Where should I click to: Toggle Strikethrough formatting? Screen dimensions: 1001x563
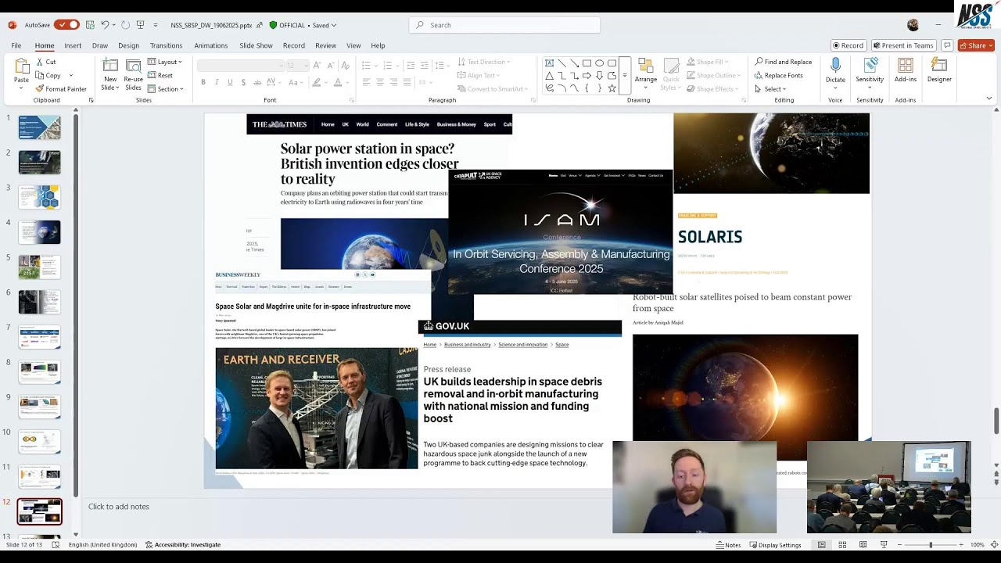coord(257,82)
